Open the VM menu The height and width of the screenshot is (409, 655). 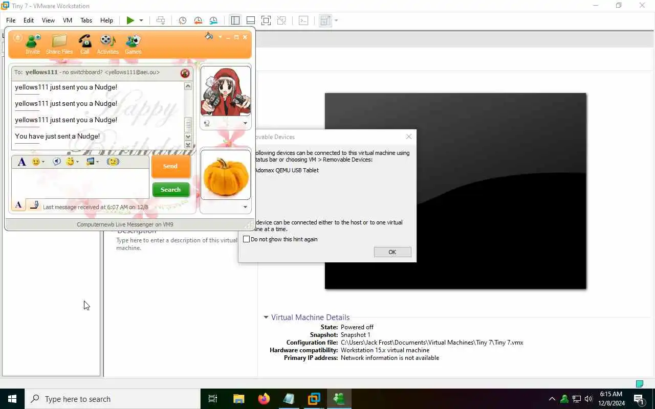68,20
